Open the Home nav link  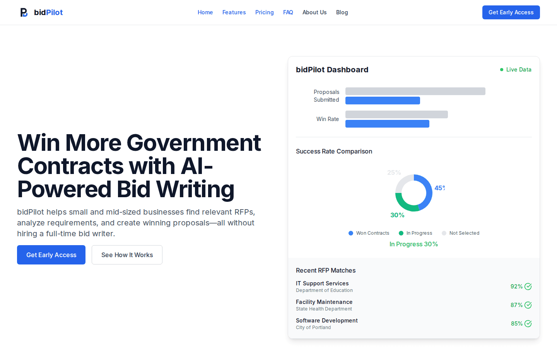pos(205,12)
